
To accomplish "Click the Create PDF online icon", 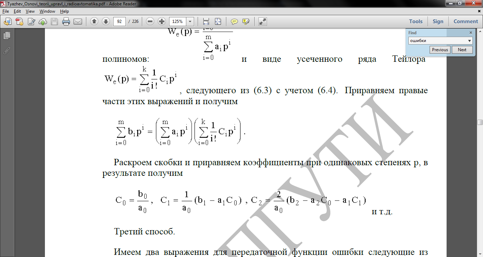I will (19, 22).
